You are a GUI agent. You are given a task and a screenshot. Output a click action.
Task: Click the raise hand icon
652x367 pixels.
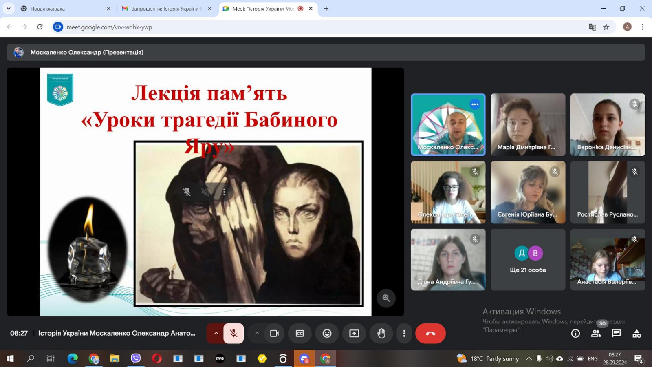click(x=381, y=333)
